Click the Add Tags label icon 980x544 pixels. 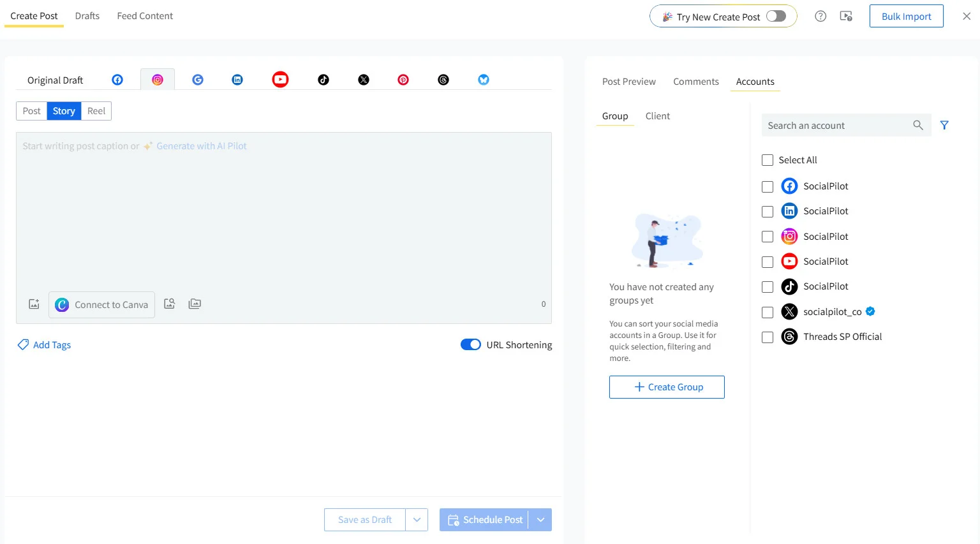[x=23, y=344]
